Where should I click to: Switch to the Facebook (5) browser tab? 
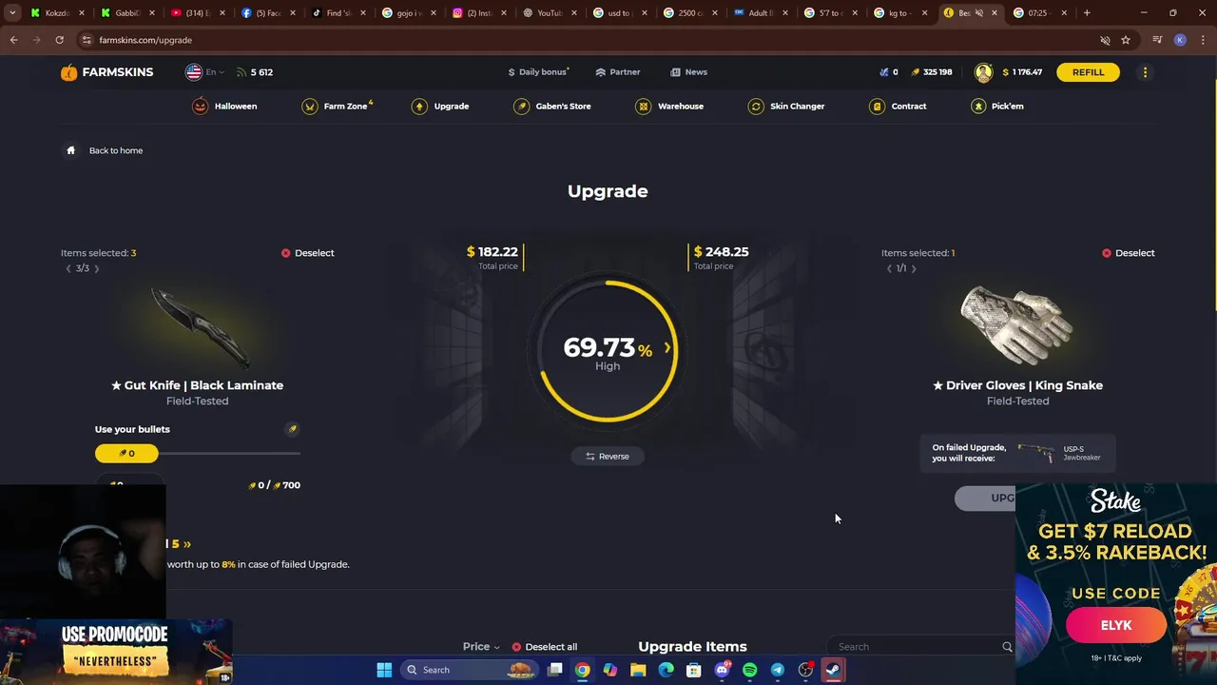[x=268, y=13]
